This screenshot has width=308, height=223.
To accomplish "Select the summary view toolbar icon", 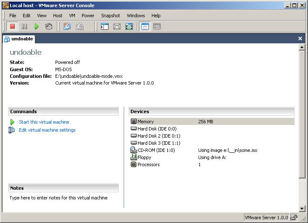I will [x=145, y=27].
